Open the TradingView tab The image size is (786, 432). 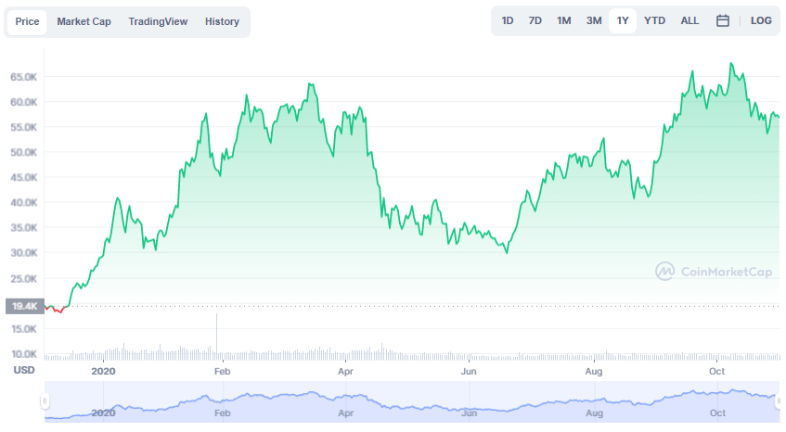[158, 21]
